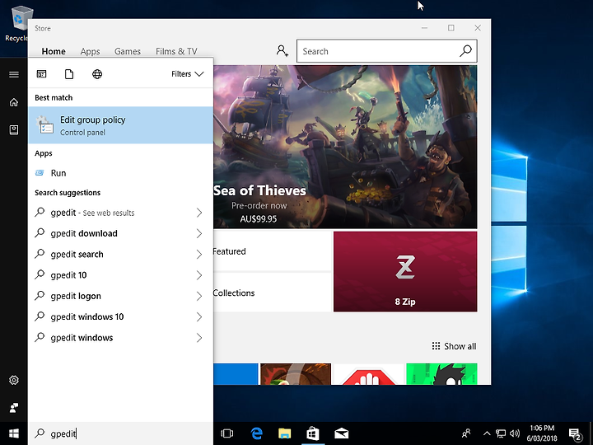Open the 8 Zip app tile

pyautogui.click(x=405, y=272)
